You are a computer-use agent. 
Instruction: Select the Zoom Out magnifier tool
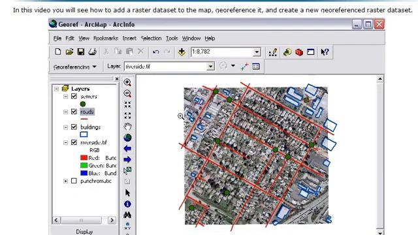coord(127,93)
